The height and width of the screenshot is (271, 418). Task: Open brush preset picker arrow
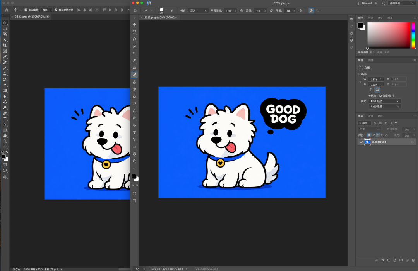pos(166,10)
